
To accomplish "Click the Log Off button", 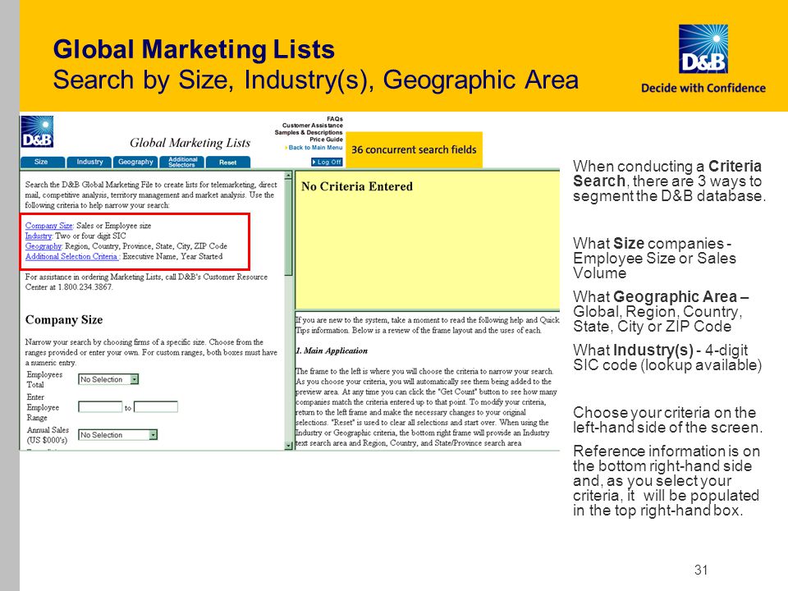I will (327, 162).
